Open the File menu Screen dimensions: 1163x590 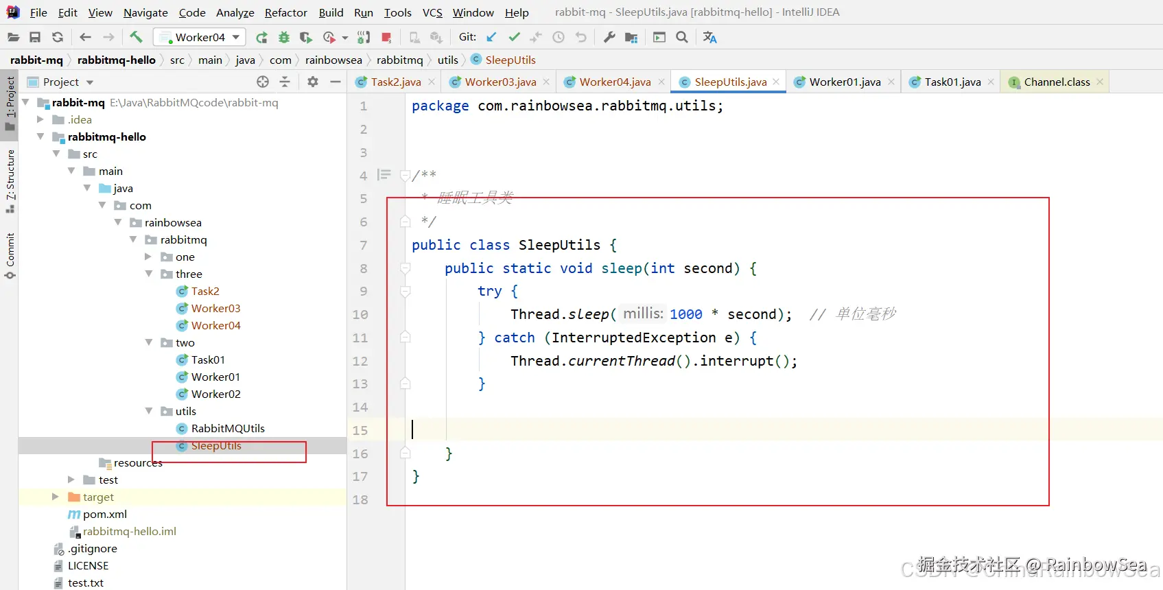pos(38,12)
